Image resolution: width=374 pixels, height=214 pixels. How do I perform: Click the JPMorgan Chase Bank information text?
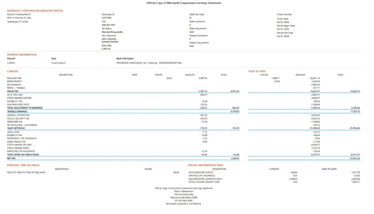[x=149, y=63]
